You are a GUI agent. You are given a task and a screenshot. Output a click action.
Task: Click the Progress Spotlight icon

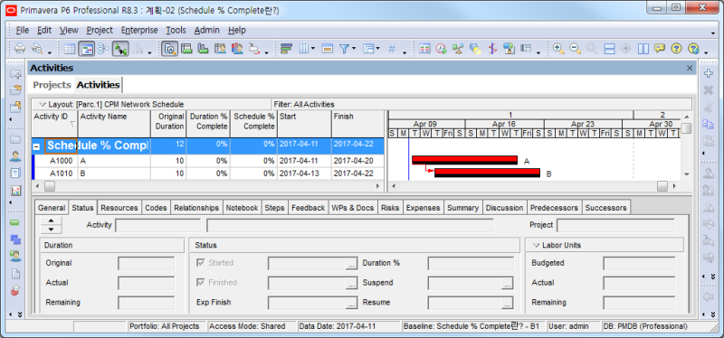tap(475, 49)
